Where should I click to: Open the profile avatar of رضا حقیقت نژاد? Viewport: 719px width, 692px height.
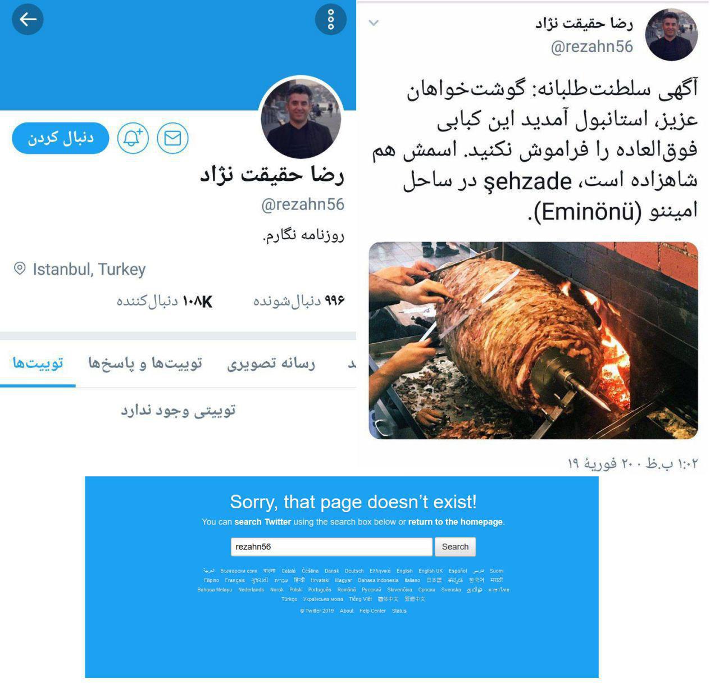point(301,119)
